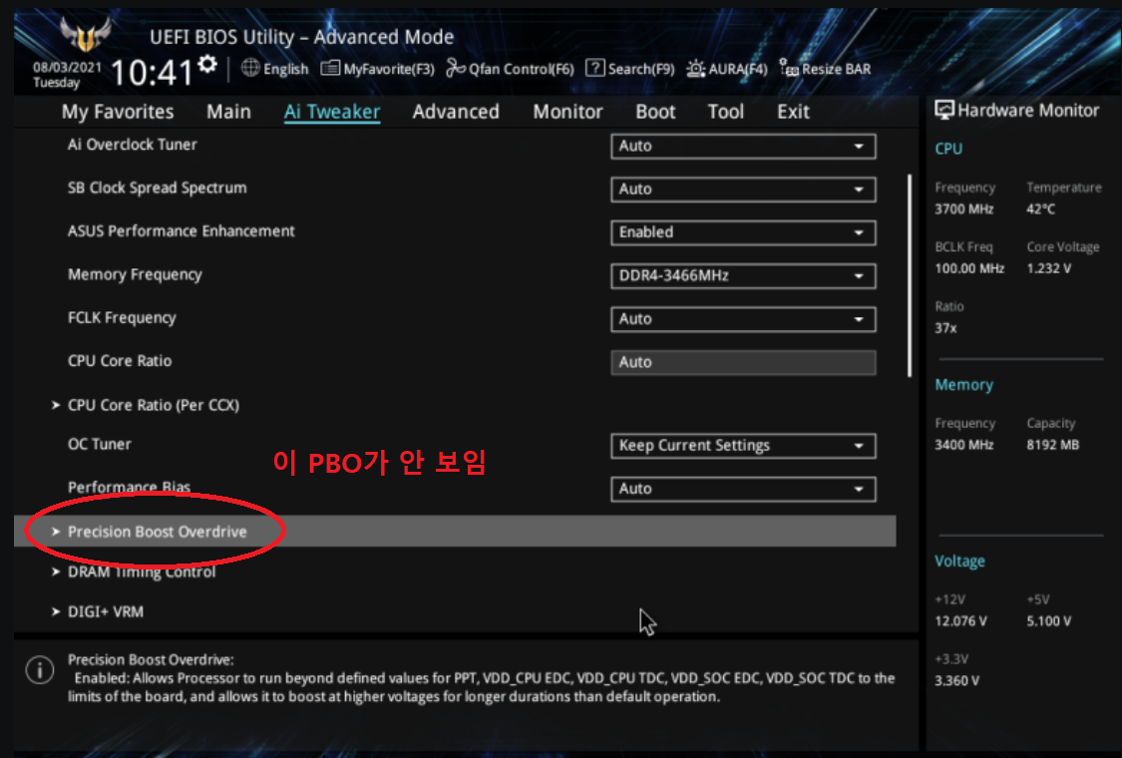Click the 42°C temperature value

1040,209
